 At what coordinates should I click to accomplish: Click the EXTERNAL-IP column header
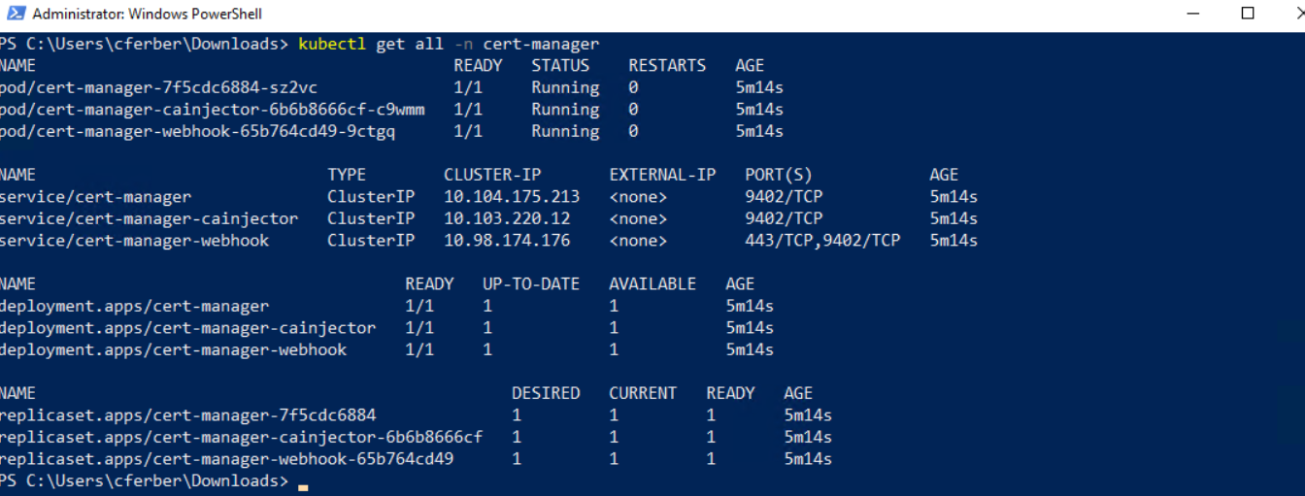[662, 175]
